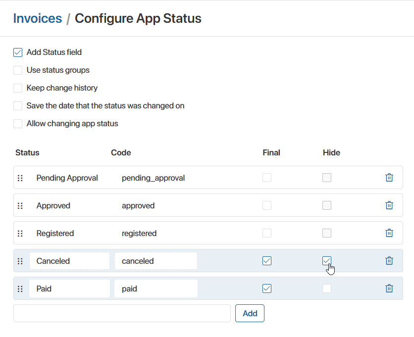Select the registered code text
Screen dimensions: 414x337
139,233
